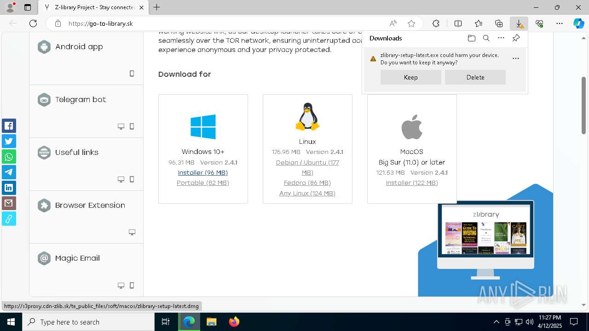The height and width of the screenshot is (331, 589).
Task: Open the volume control in tray
Action: (x=530, y=322)
